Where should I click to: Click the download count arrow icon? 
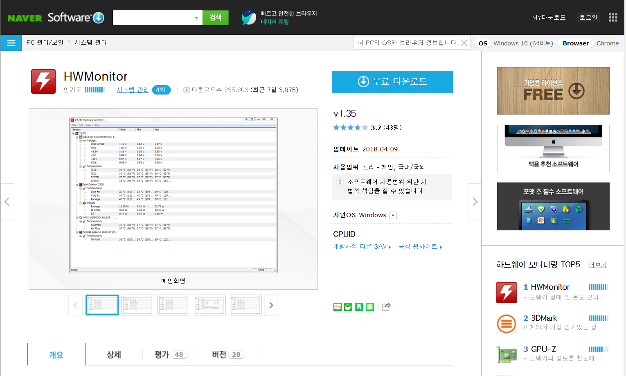click(187, 90)
